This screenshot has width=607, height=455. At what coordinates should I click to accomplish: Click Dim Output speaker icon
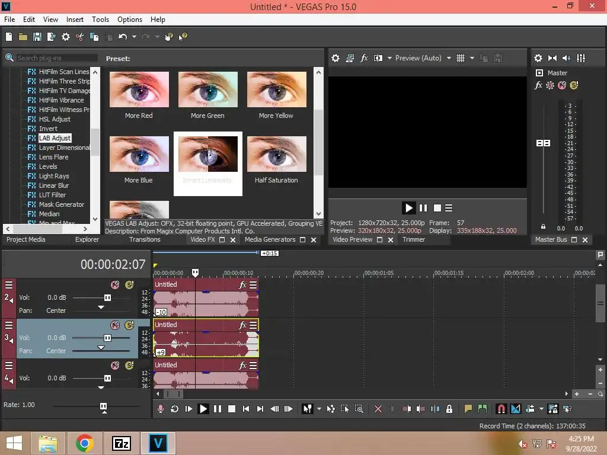566,58
